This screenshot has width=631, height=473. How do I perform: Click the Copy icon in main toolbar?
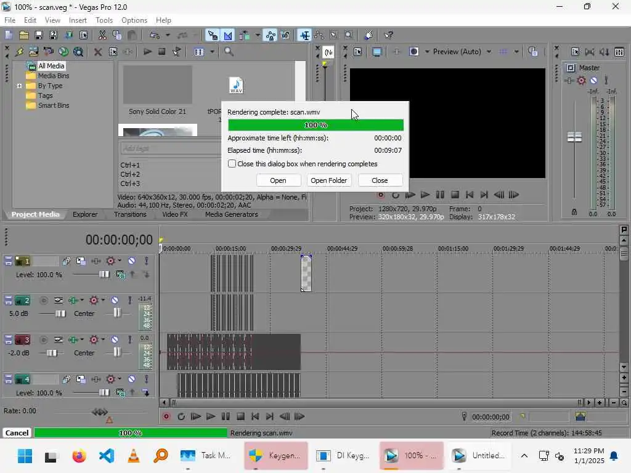click(x=117, y=35)
